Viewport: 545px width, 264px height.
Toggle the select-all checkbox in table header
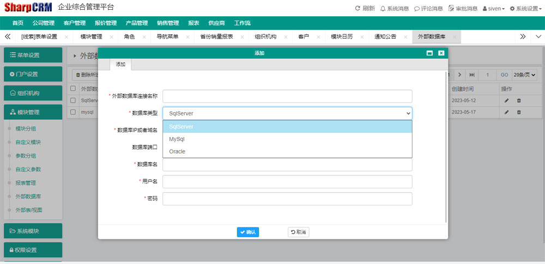[x=73, y=88]
